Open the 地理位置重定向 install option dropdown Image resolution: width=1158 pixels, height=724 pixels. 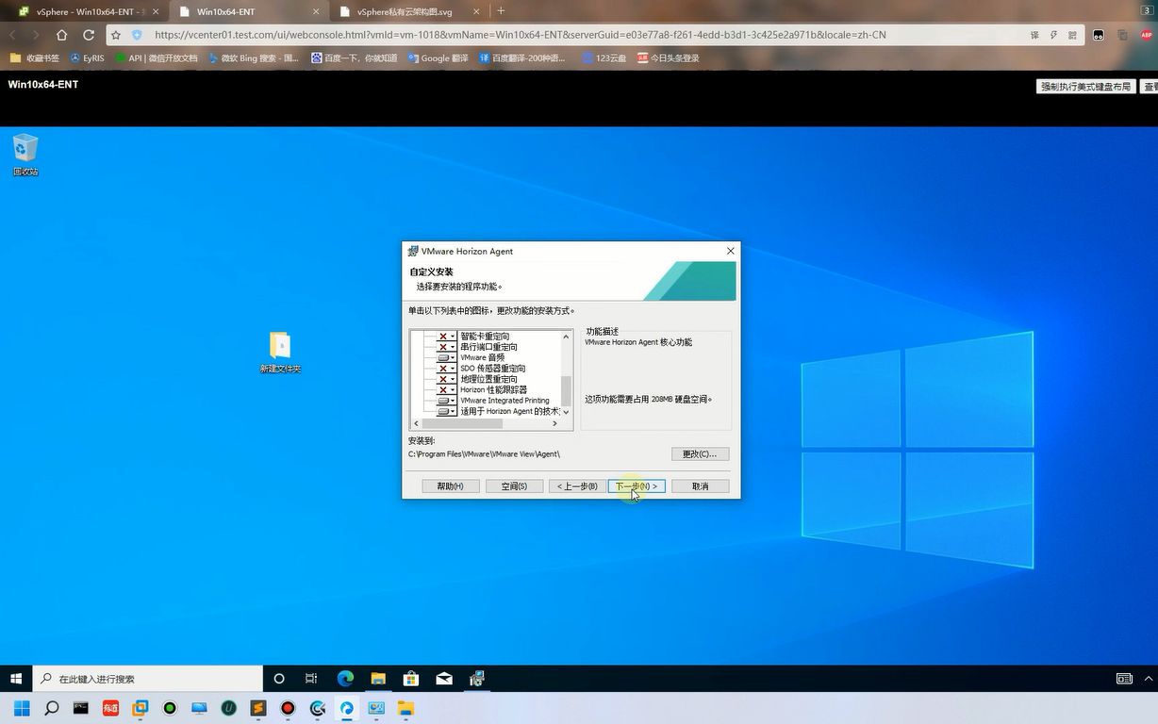point(446,379)
